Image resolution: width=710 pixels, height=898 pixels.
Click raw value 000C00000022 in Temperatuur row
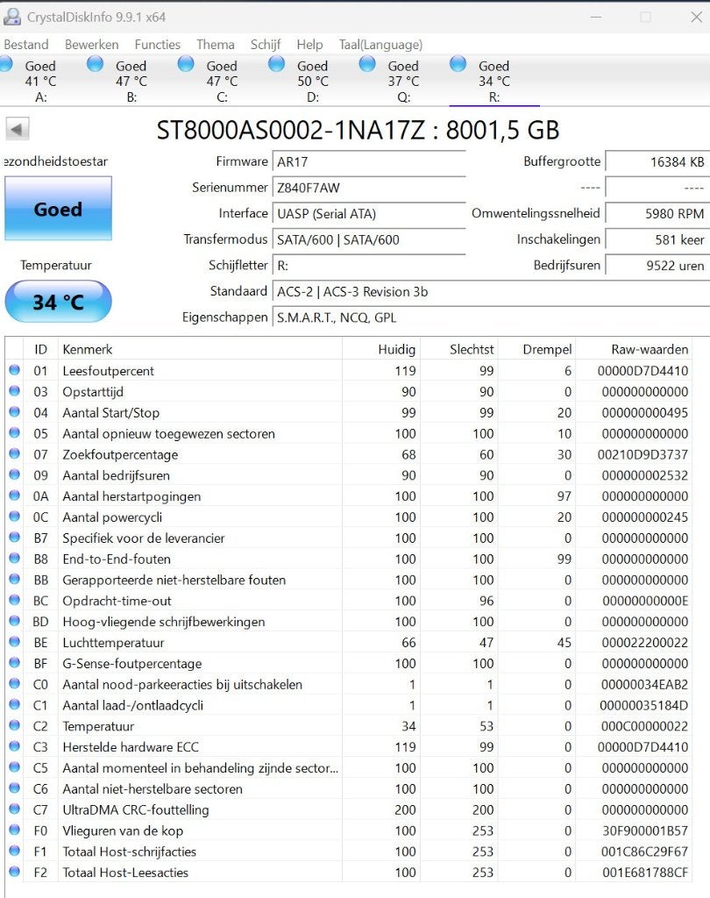645,726
